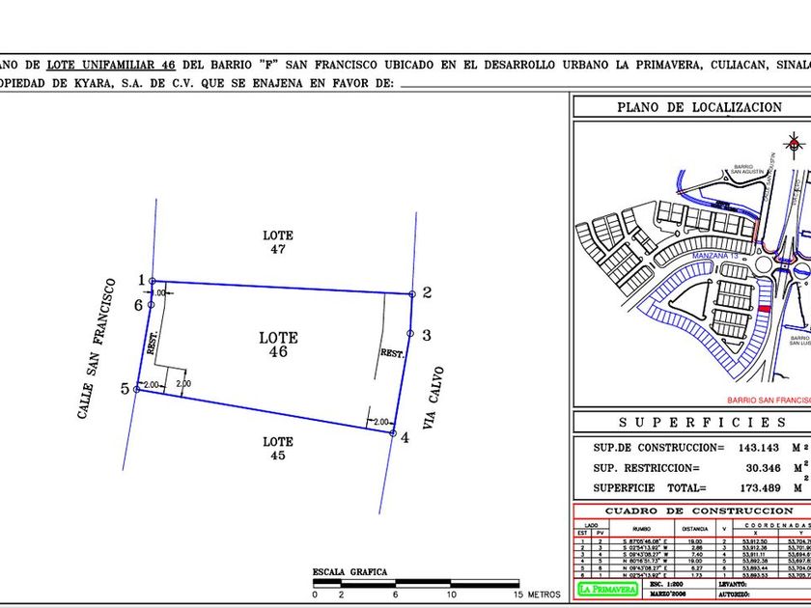Click red 'BARRIO SAN FRANCISCO' caption
This screenshot has width=811, height=608.
click(769, 401)
